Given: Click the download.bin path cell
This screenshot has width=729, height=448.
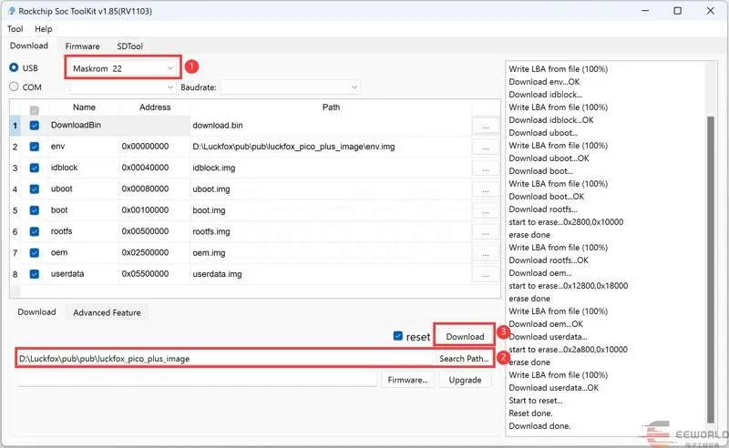Looking at the screenshot, I should pos(331,126).
